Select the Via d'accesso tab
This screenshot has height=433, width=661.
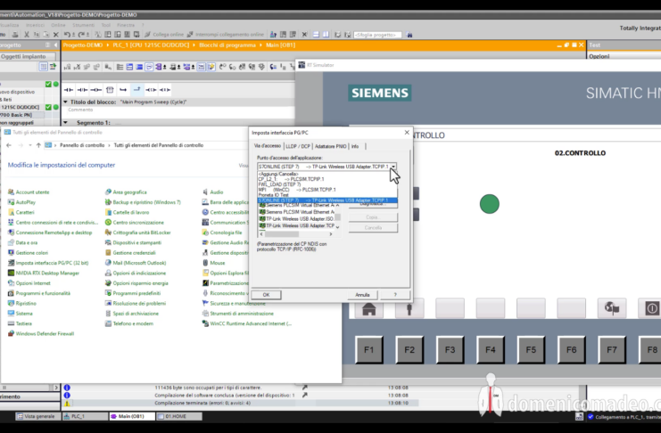(x=268, y=146)
